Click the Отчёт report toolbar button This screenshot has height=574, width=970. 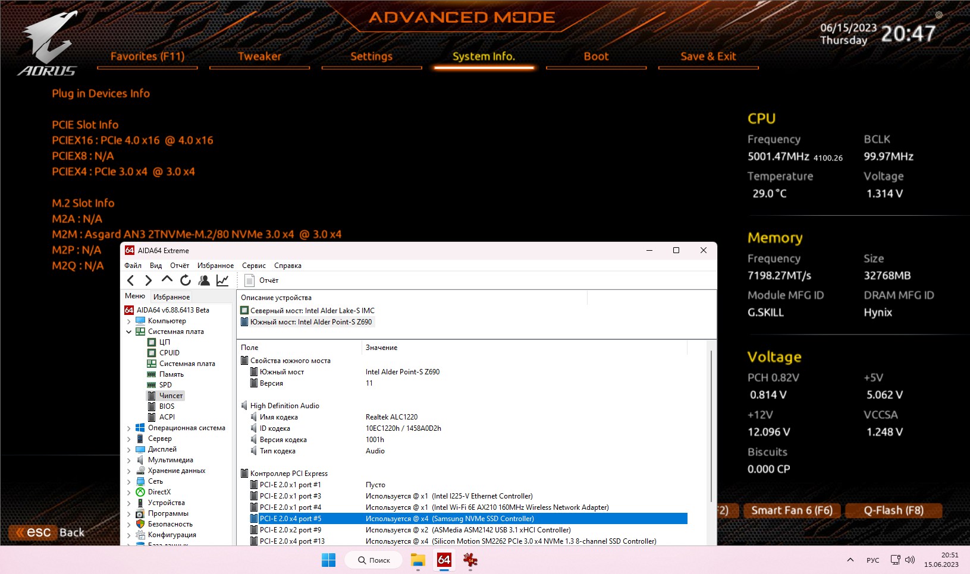[262, 280]
